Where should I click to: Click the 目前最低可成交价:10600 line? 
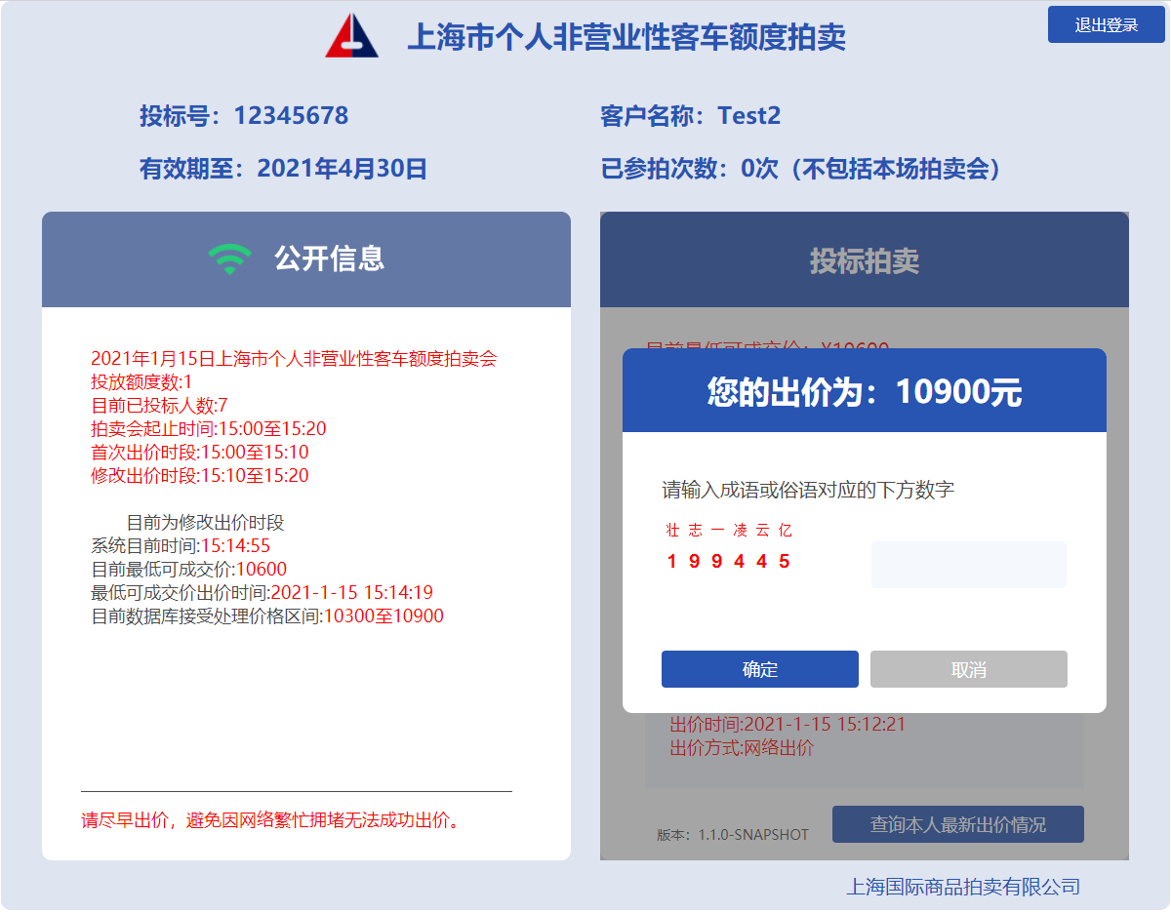tap(189, 570)
